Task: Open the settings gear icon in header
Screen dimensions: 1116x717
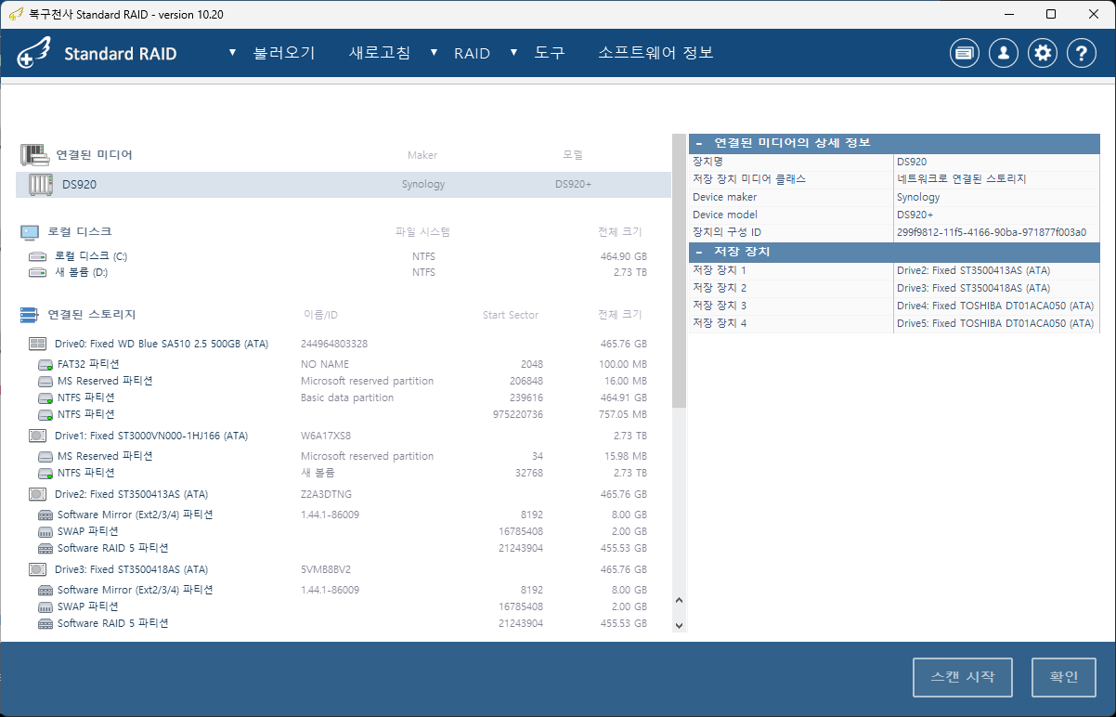Action: 1044,53
